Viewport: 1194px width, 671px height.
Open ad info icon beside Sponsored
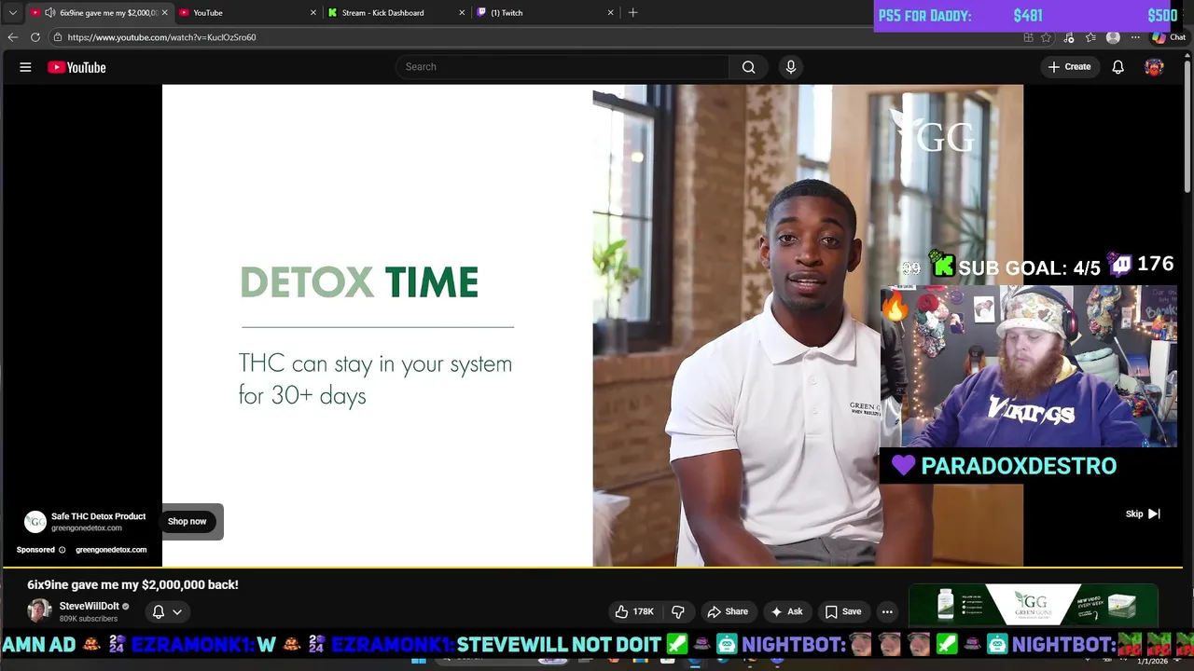click(x=62, y=550)
